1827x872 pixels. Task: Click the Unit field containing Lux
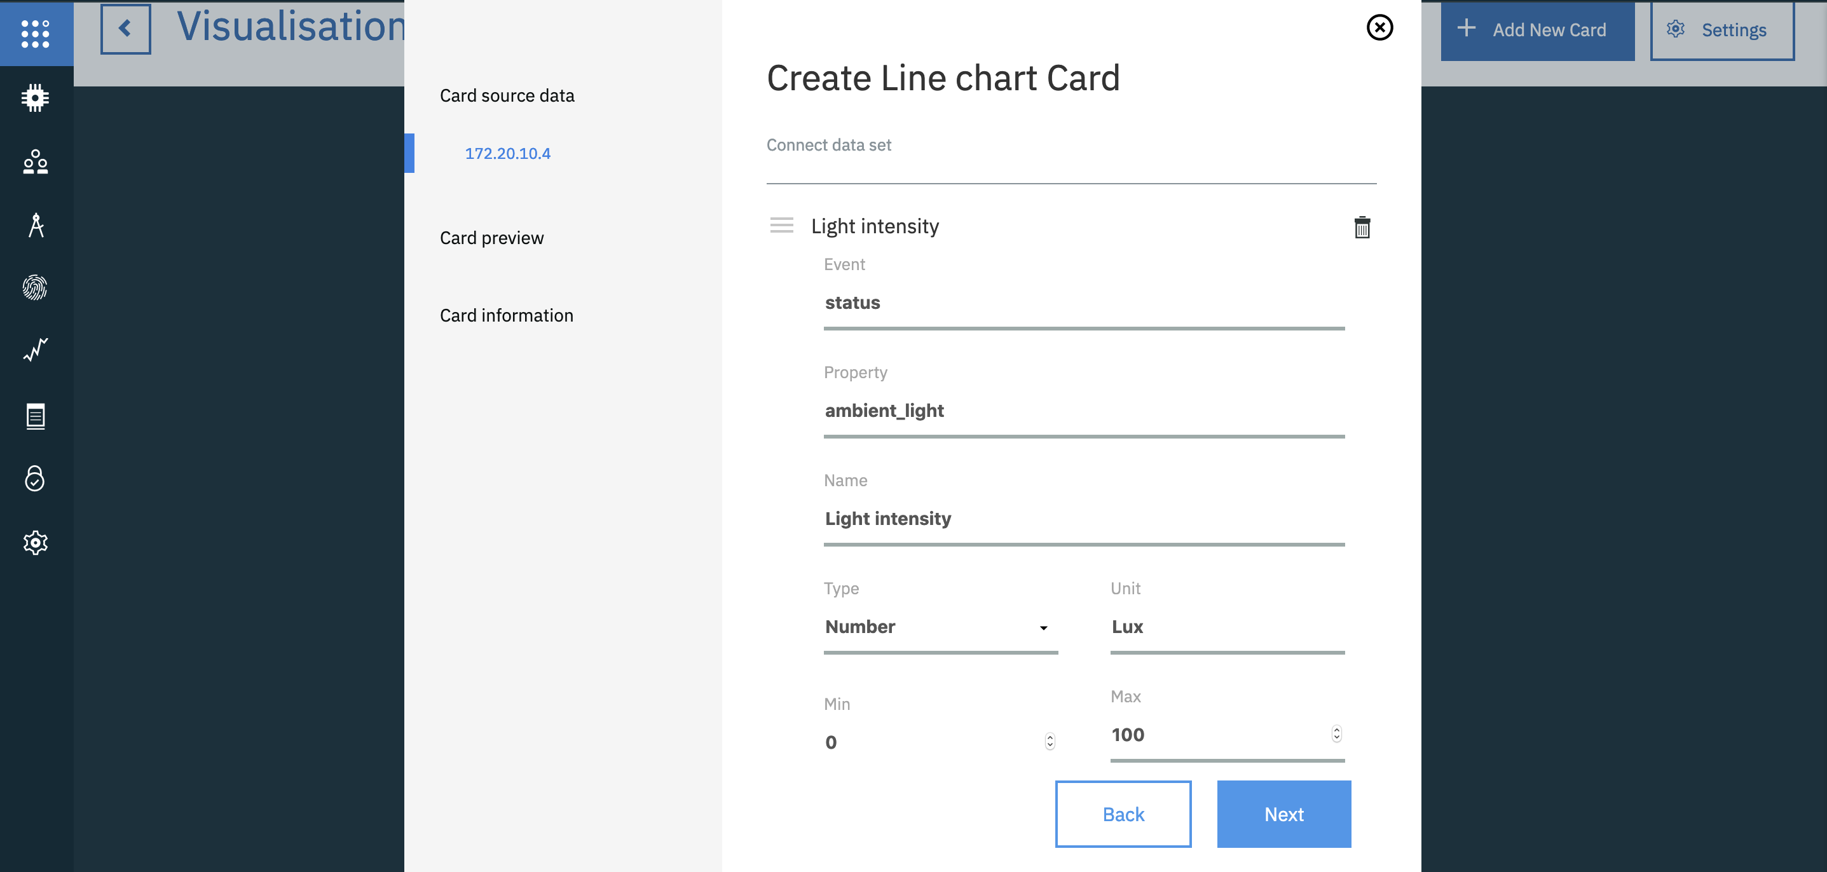click(x=1227, y=627)
